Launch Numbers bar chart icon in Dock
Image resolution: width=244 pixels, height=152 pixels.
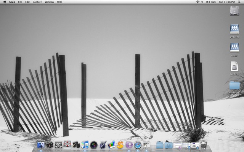(x=111, y=144)
